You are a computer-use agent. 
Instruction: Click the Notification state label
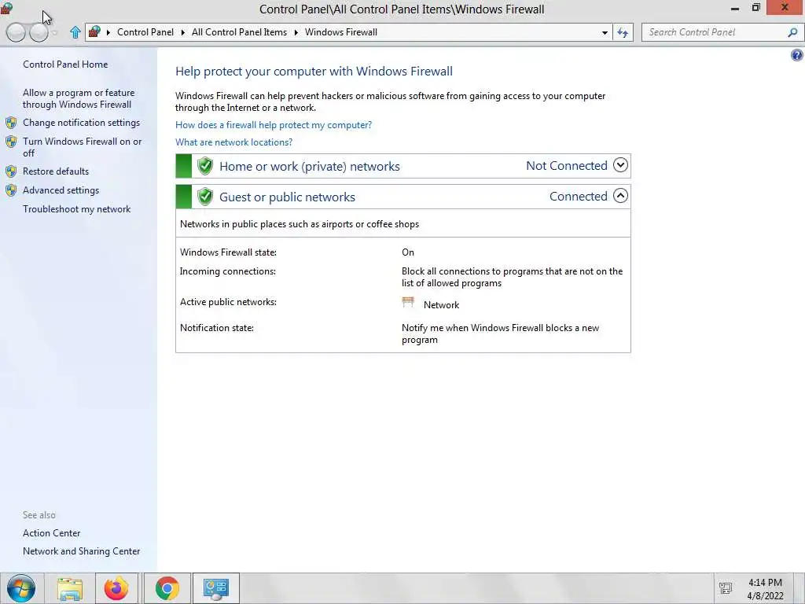point(217,328)
